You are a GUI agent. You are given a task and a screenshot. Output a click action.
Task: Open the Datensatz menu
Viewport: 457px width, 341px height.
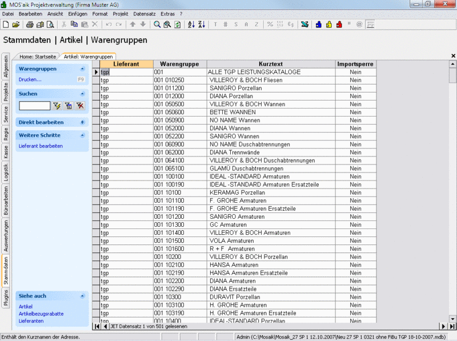coord(145,14)
